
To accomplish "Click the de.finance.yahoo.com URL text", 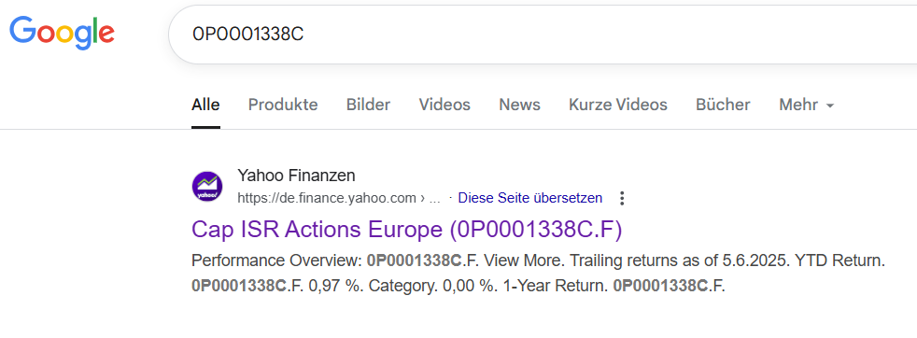I will [326, 198].
